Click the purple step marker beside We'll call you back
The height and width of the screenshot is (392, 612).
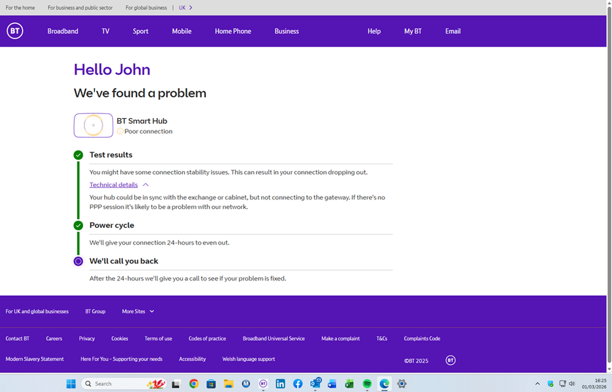[x=78, y=262]
